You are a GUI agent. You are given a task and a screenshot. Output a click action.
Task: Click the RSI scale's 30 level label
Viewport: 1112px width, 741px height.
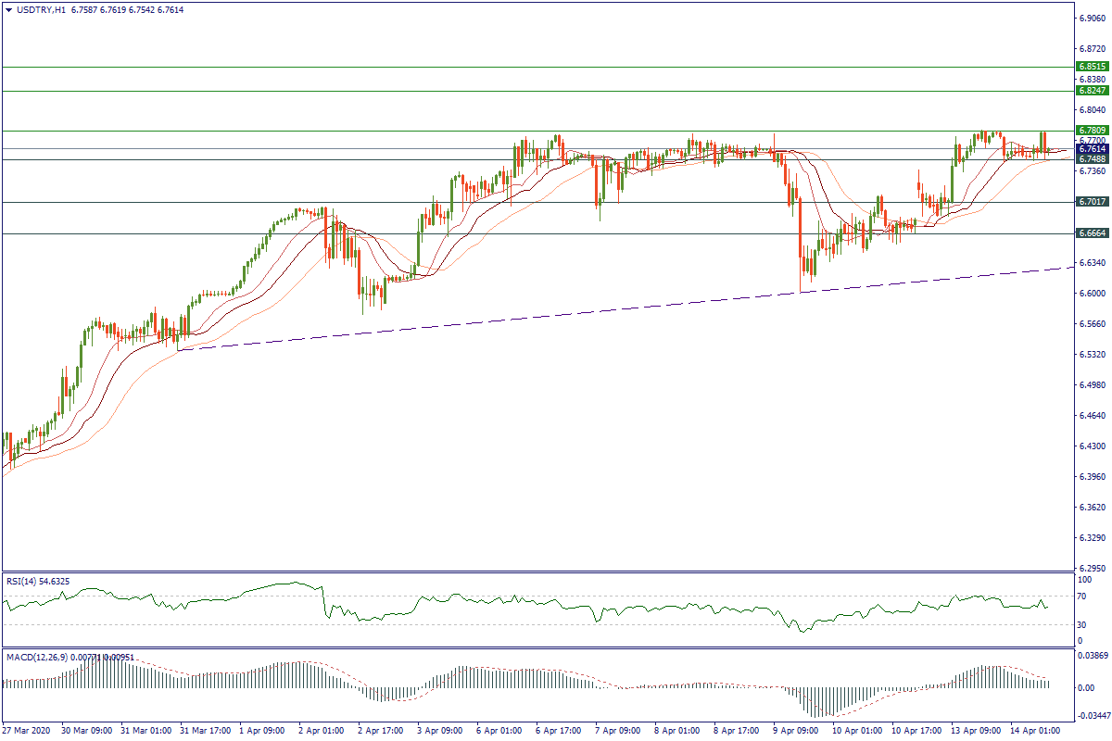tap(1081, 624)
